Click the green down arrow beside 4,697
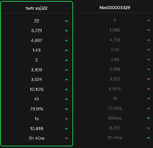The height and width of the screenshot is (148, 153). (x=66, y=41)
